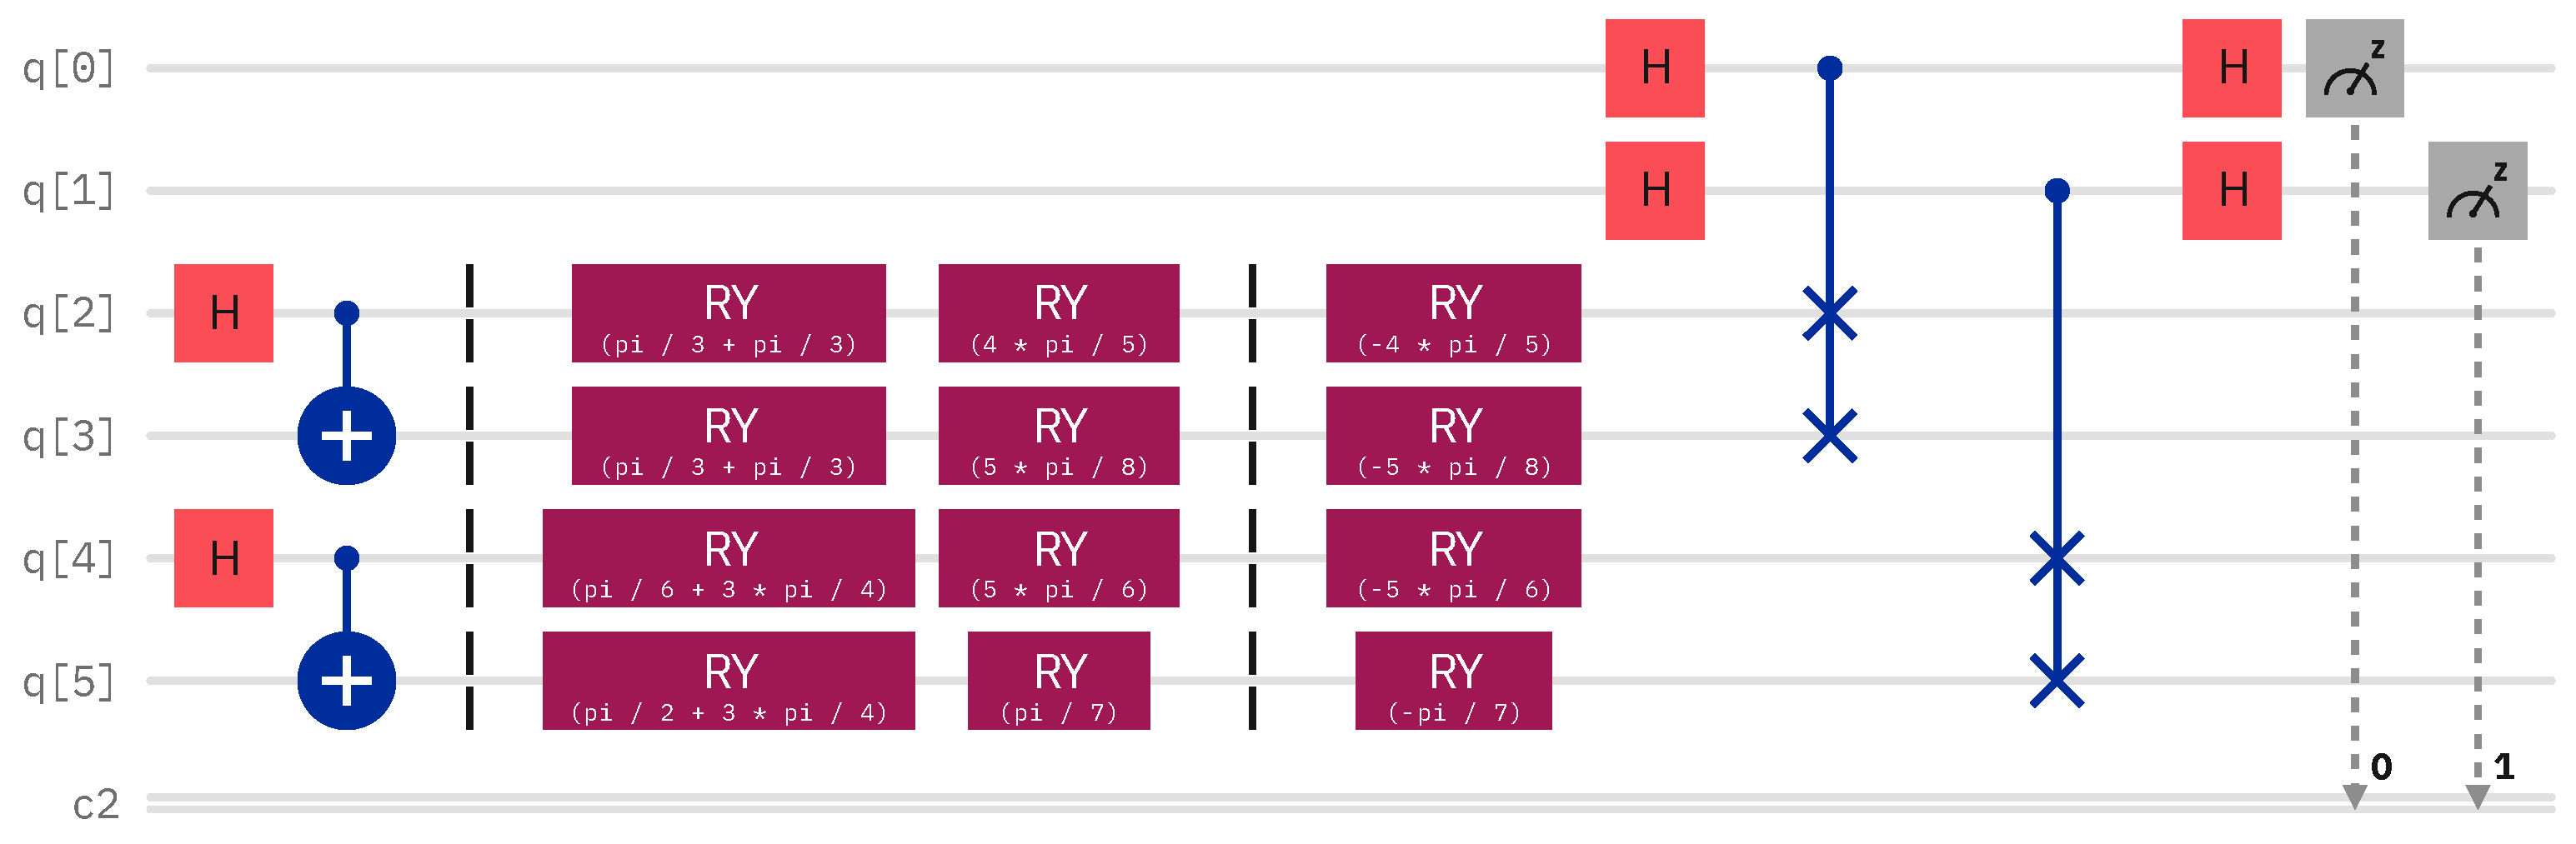Click the RY(5 * pi / 6) gate
The height and width of the screenshot is (844, 2576).
tap(1058, 558)
